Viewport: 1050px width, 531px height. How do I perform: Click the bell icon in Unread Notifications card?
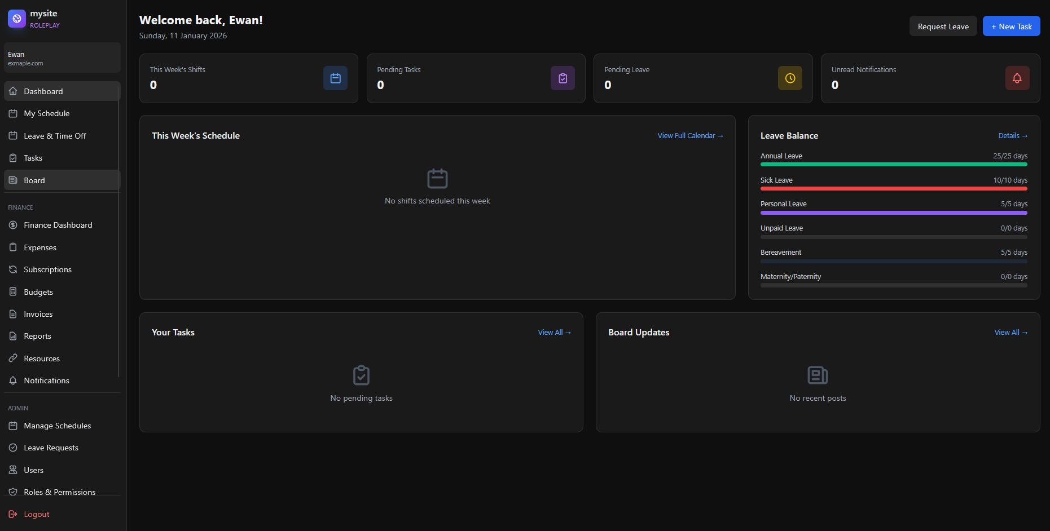click(x=1017, y=78)
